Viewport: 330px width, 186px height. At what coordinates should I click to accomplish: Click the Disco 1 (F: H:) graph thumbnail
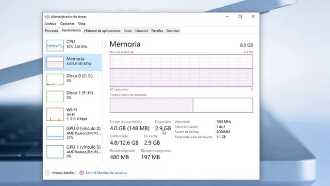[x=55, y=97]
